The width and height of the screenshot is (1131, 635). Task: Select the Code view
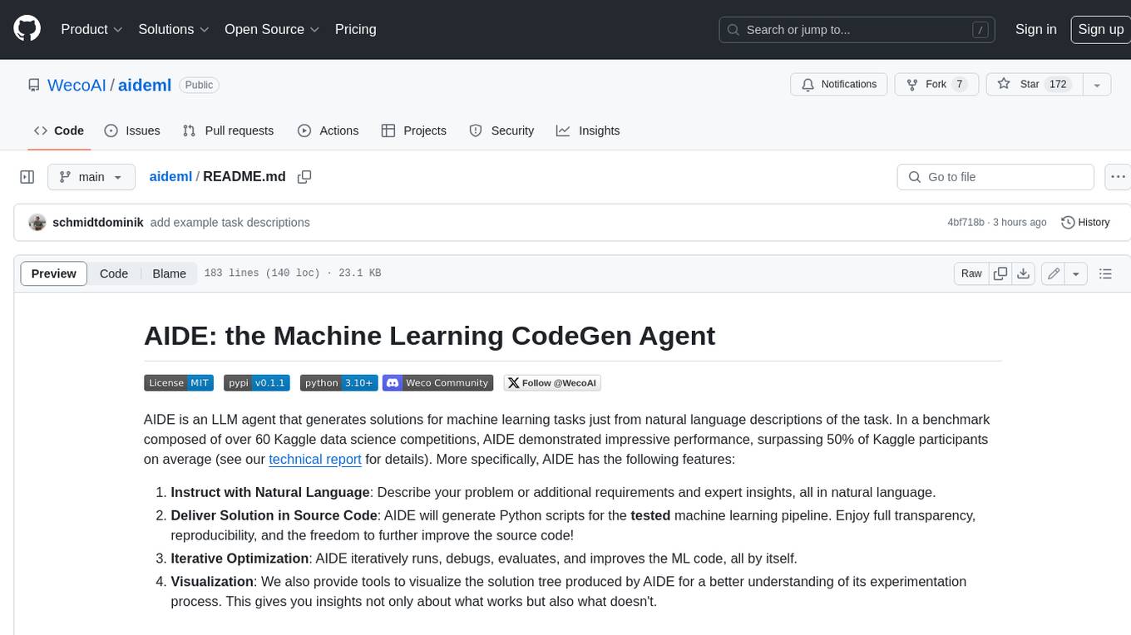[x=114, y=273]
